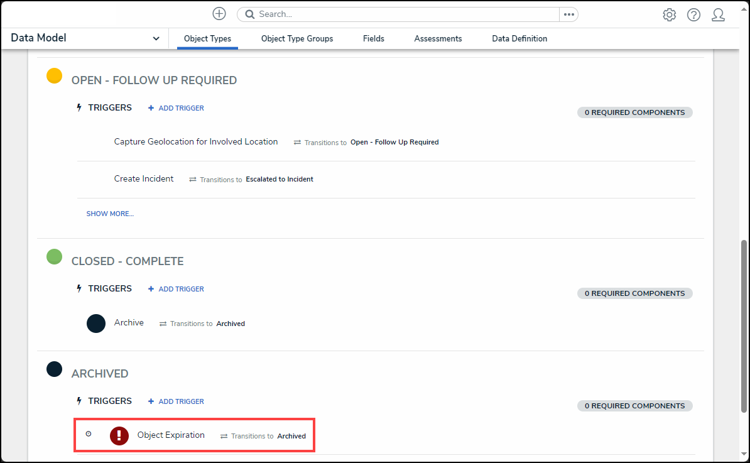
Task: Click the plus create-new icon
Action: click(x=219, y=14)
